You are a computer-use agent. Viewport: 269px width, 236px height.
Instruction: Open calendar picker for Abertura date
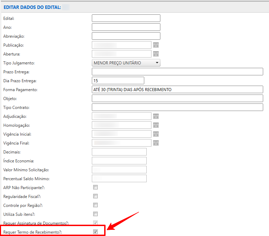pyautogui.click(x=156, y=54)
